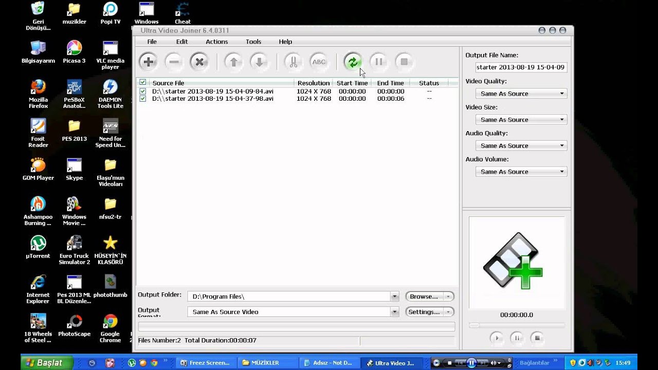This screenshot has height=370, width=658.
Task: Start joining with green refresh icon
Action: tap(353, 62)
